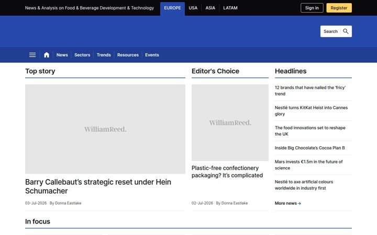Click the News & Analysis tagline text
This screenshot has width=377, height=235.
(90, 8)
